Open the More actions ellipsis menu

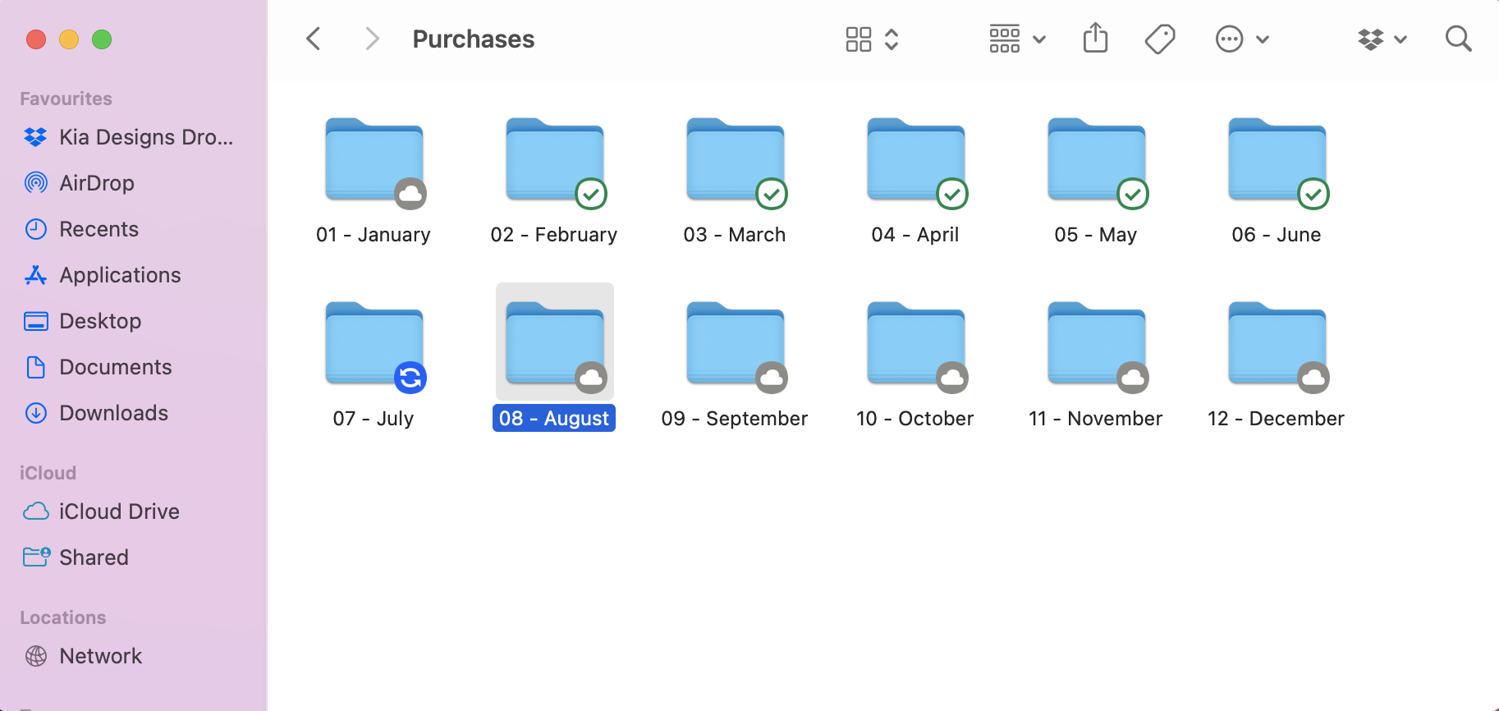(x=1241, y=39)
